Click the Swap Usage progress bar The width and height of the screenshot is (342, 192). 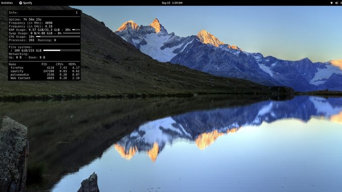click(72, 33)
